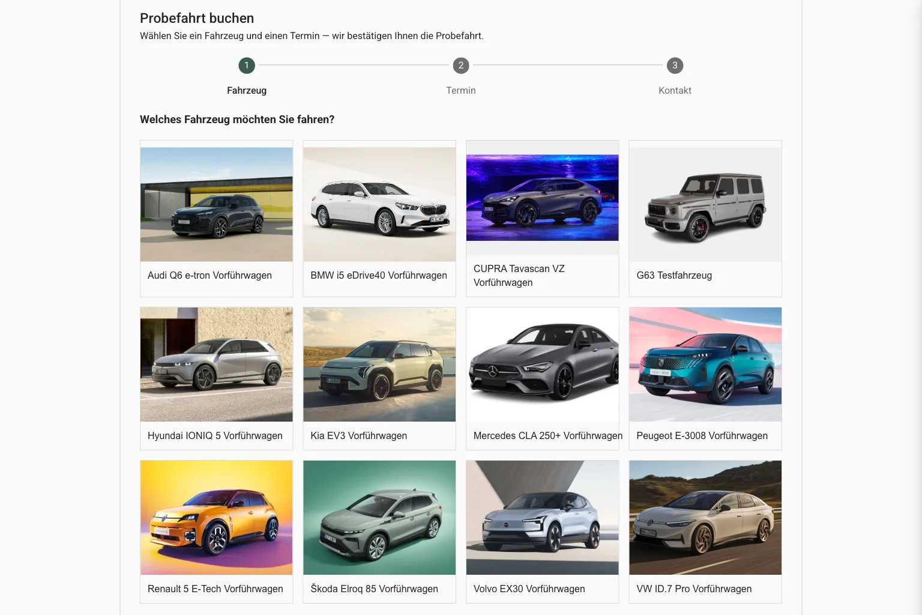Click the 'Welches Fahrzeug möchten Sie fahren?' question

point(237,120)
